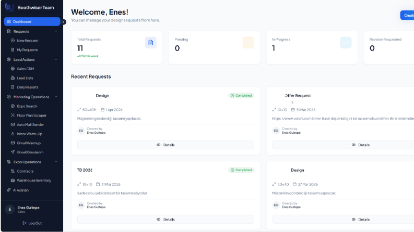Collapse the Lead Actions chevron
This screenshot has width=414, height=232.
pyautogui.click(x=56, y=59)
